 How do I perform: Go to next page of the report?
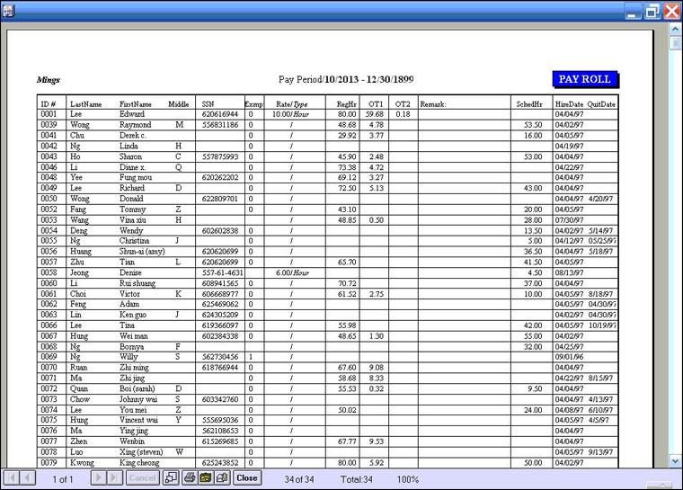click(99, 477)
